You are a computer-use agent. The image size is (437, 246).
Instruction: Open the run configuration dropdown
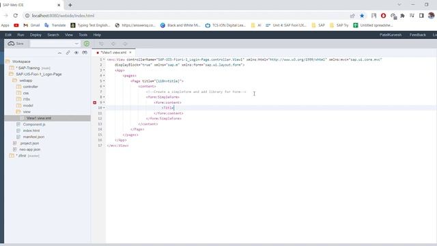(x=76, y=44)
